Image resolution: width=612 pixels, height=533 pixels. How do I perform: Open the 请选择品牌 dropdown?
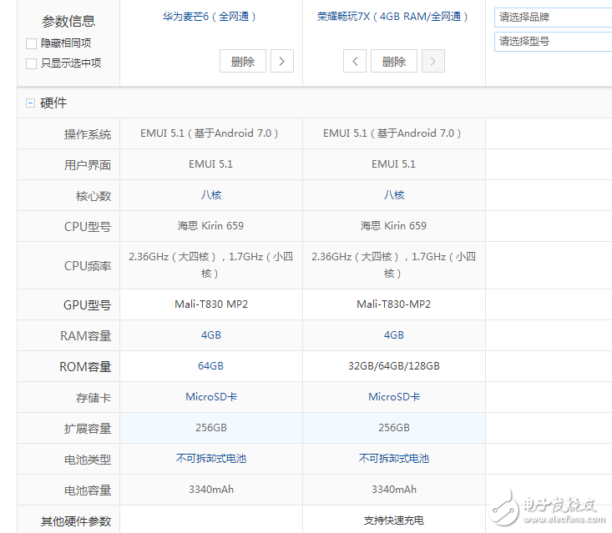pos(552,18)
